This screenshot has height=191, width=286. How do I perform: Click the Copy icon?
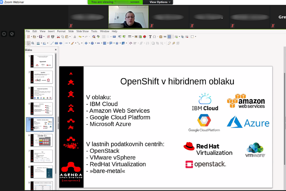coord(62,37)
